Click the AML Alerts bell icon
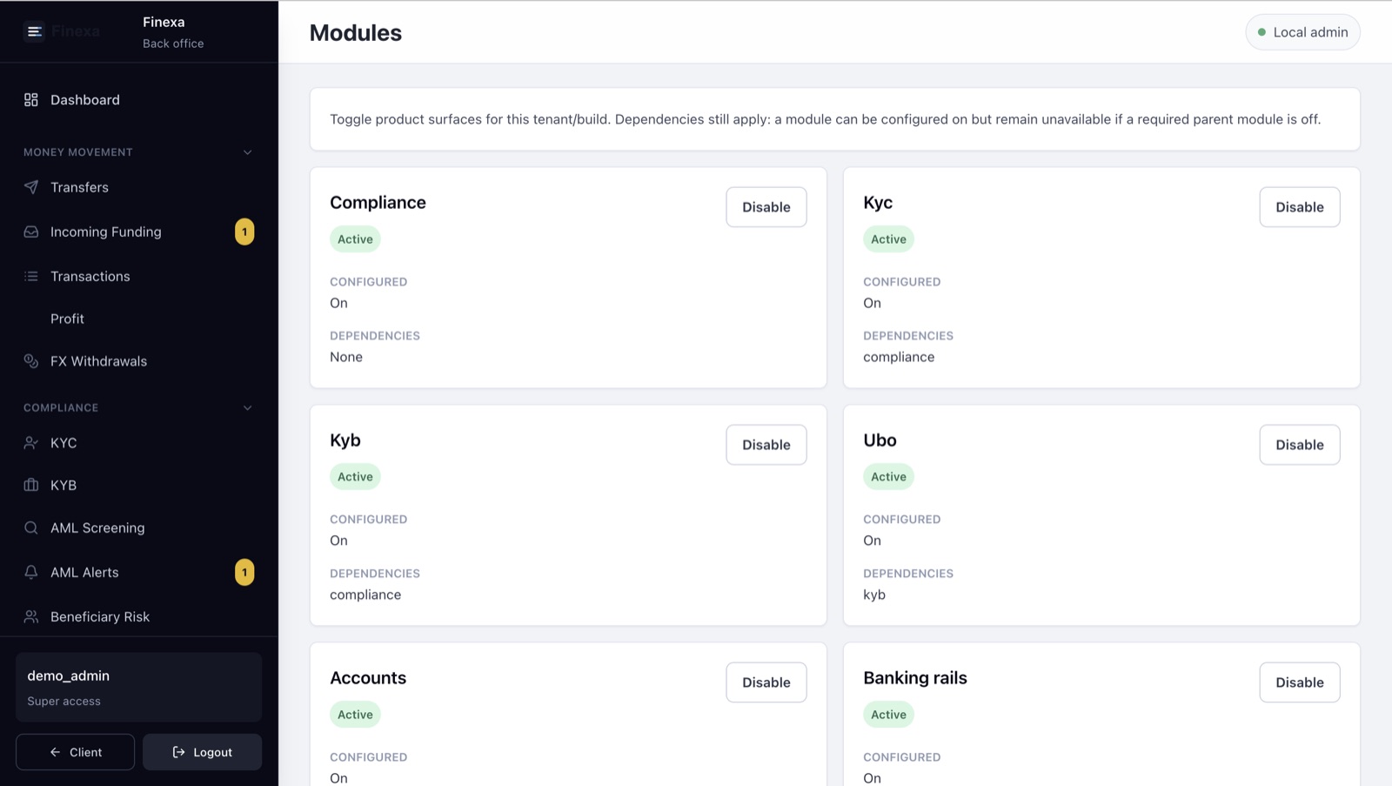1392x786 pixels. [31, 572]
